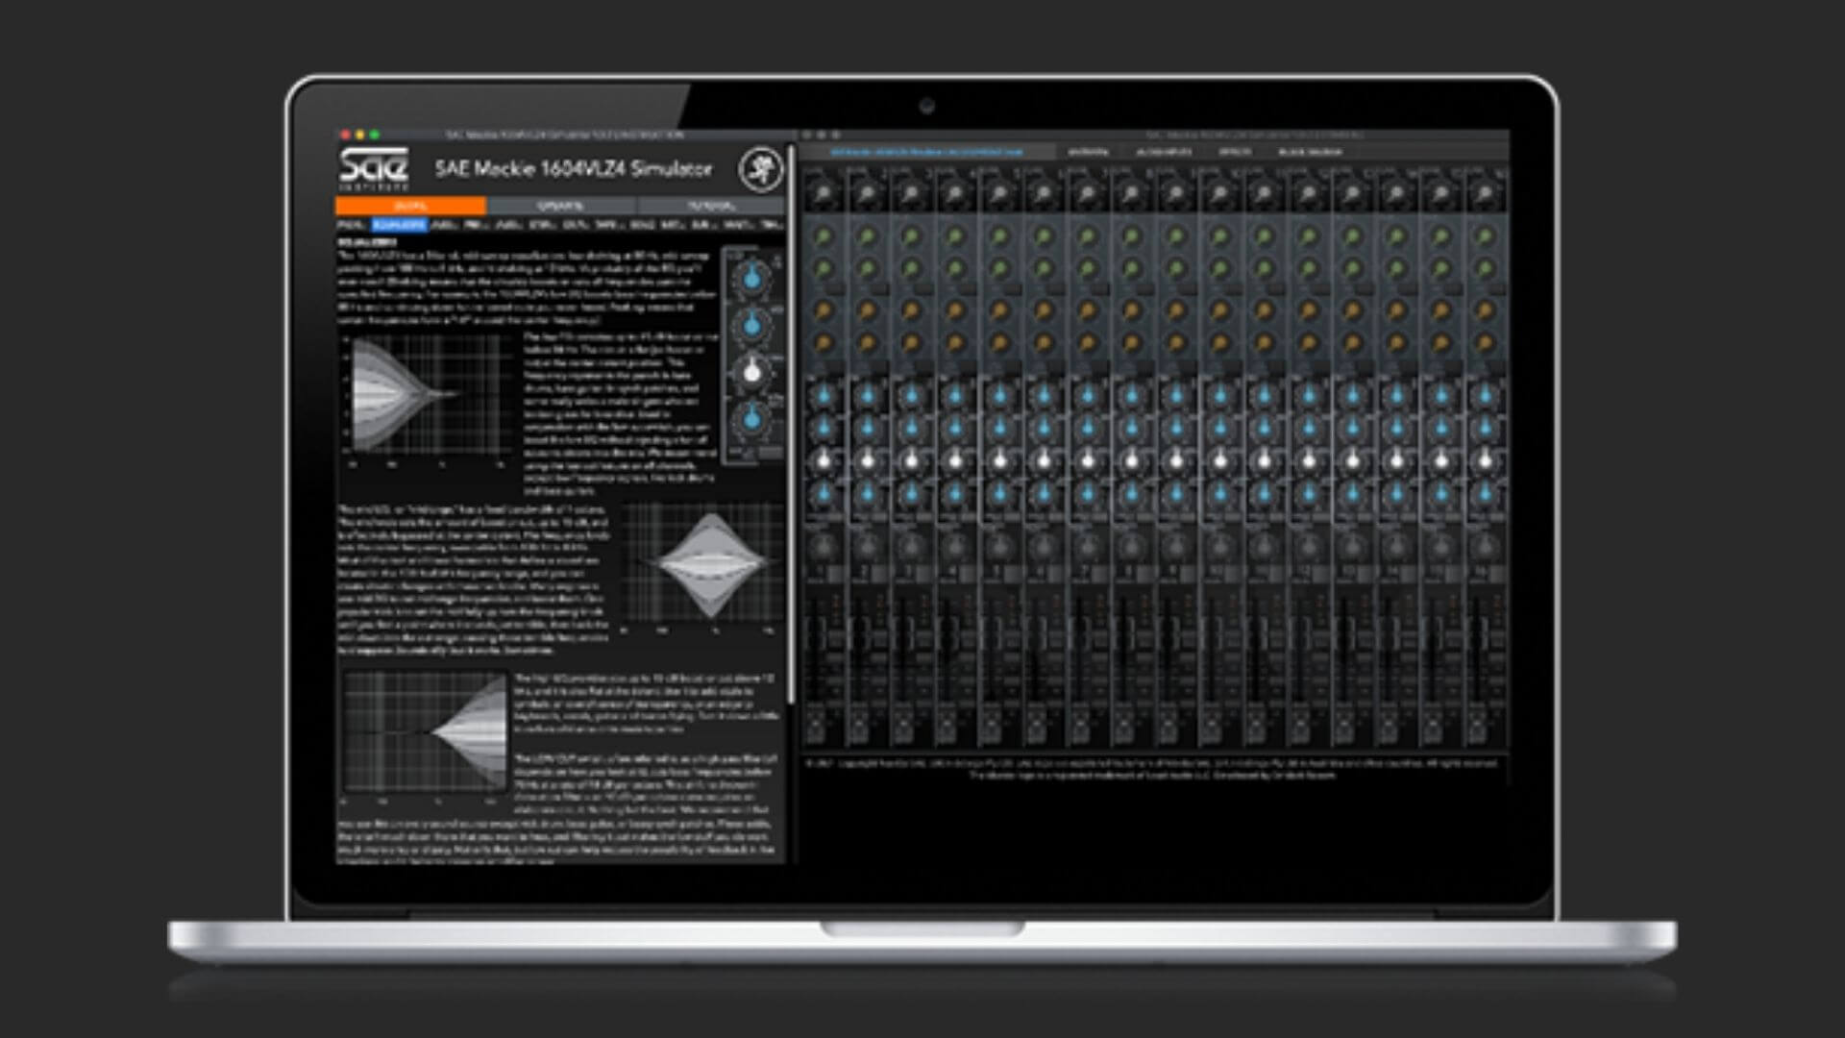Click channel 2 gray pan knob
Screen dimensions: 1845x1038
[867, 547]
